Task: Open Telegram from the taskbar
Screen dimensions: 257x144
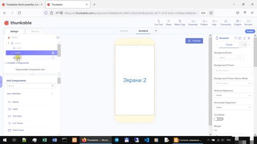Action: pyautogui.click(x=117, y=140)
